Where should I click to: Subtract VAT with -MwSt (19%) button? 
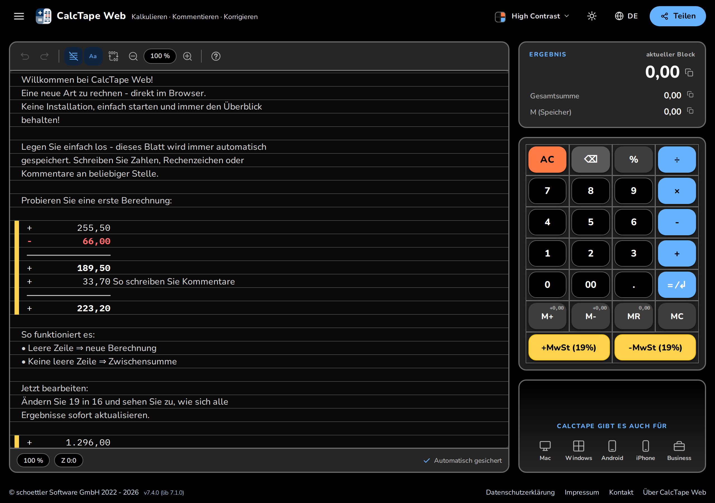[x=655, y=347]
